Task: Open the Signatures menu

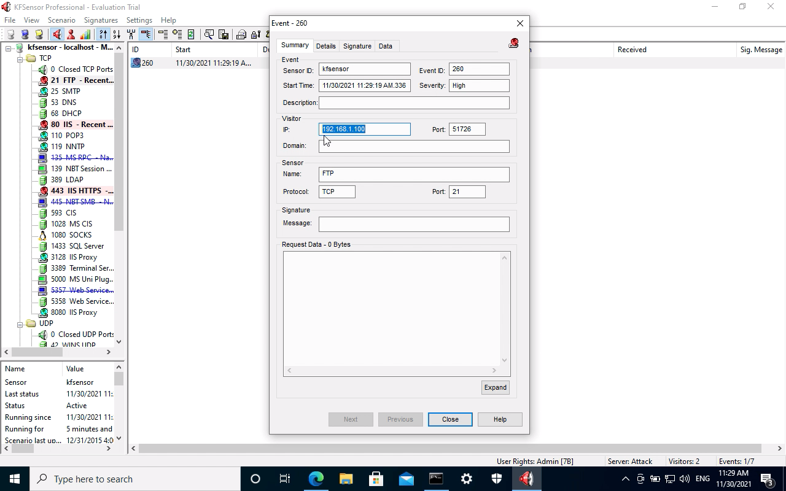Action: click(101, 20)
